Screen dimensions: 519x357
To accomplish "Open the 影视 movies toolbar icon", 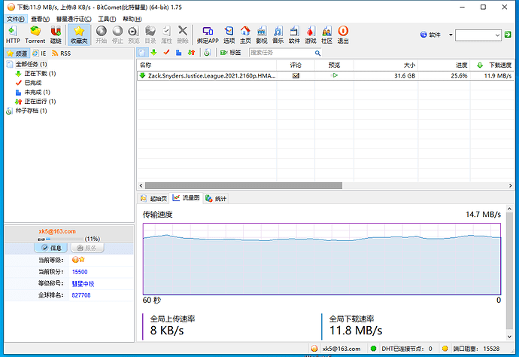I will point(262,35).
